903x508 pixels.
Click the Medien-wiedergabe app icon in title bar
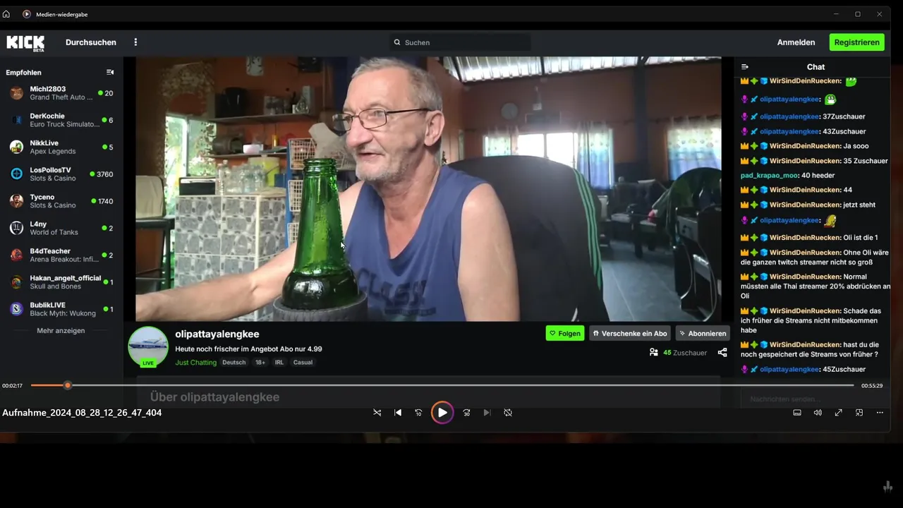(x=27, y=14)
